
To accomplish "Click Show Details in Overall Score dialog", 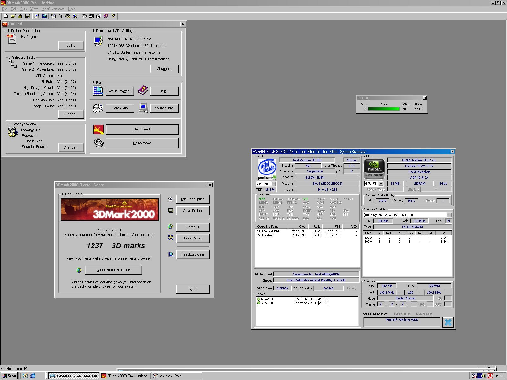I will [x=193, y=238].
